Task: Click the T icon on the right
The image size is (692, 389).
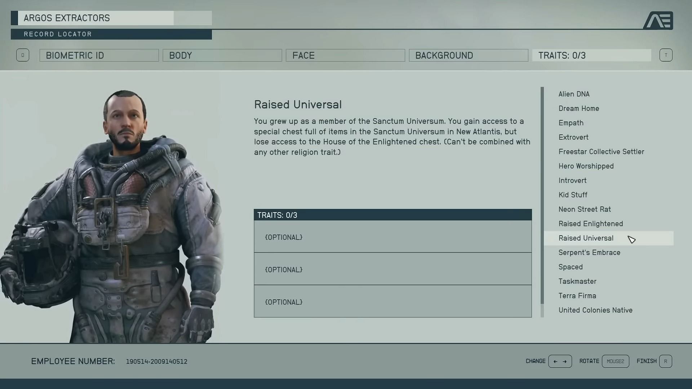Action: pyautogui.click(x=666, y=55)
